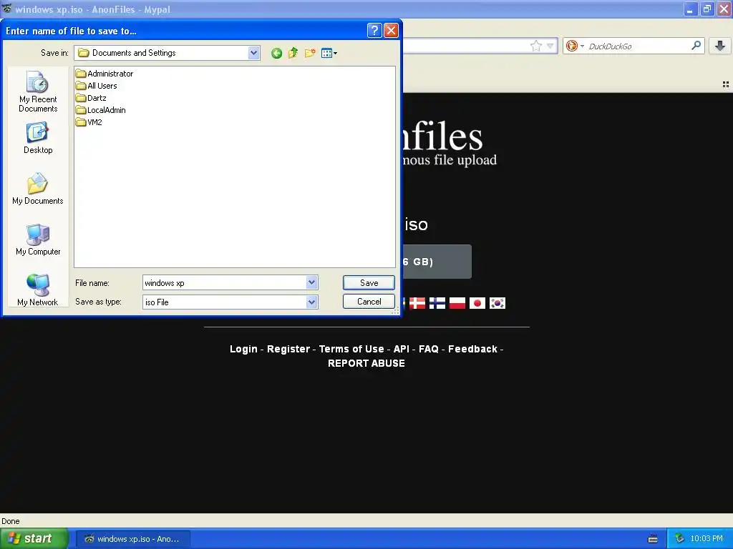Click the system tray network icon
Screen dimensions: 733x549
tap(679, 539)
